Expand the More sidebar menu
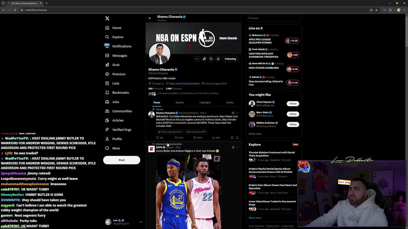 point(112,148)
